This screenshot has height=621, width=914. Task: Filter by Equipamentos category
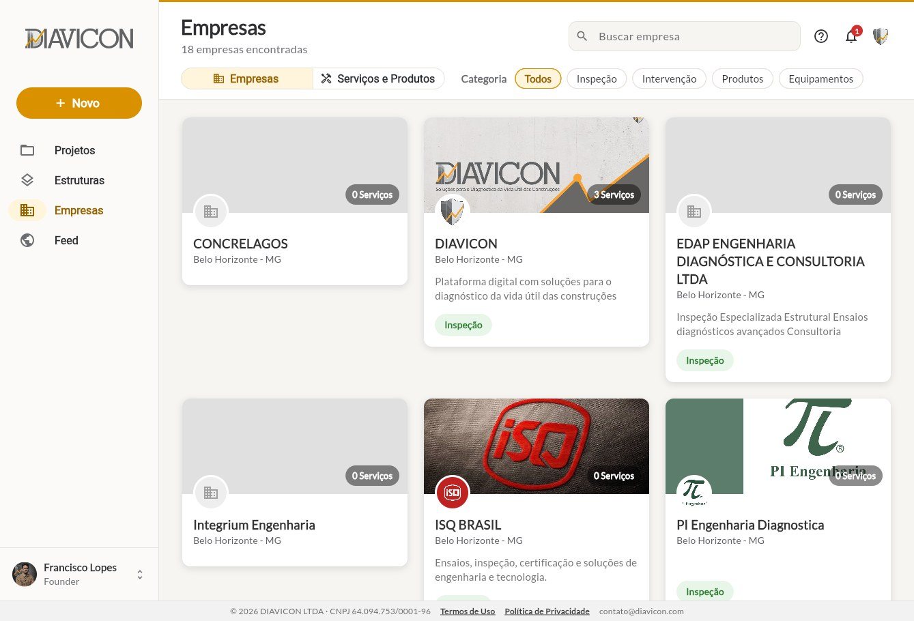coord(820,79)
